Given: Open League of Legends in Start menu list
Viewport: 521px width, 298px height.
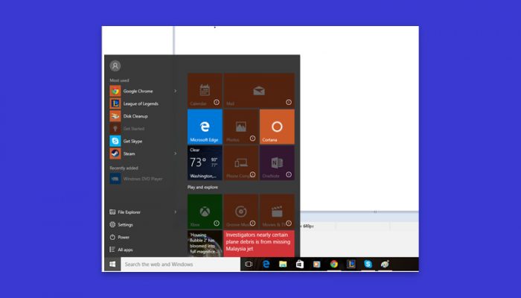Looking at the screenshot, I should [x=143, y=104].
